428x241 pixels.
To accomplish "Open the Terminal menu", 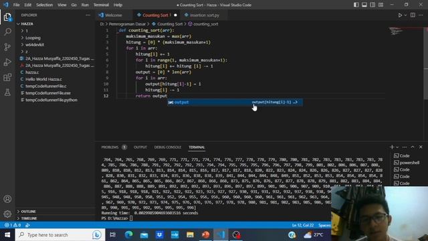I will [101, 5].
